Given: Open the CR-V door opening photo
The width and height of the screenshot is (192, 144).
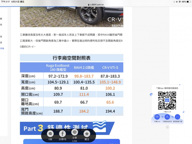Looking at the screenshot, I should (x=71, y=17).
